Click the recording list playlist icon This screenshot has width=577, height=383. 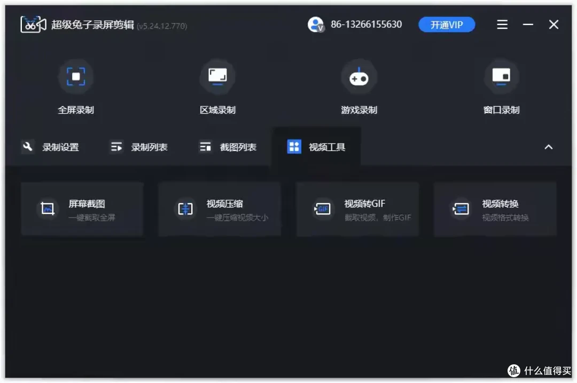pos(116,147)
